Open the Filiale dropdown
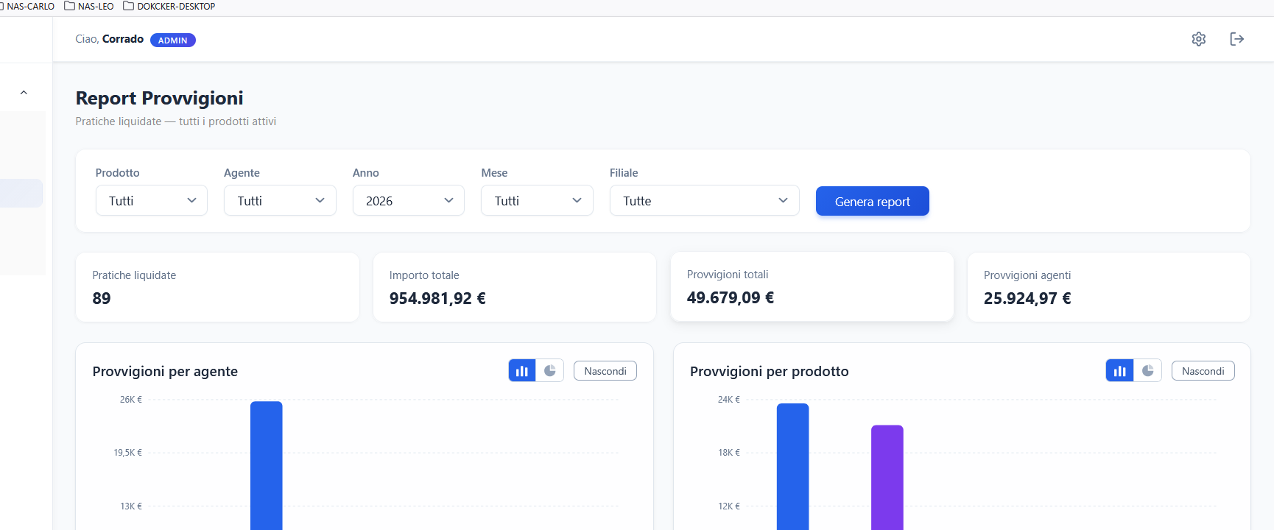1274x530 pixels. click(705, 201)
